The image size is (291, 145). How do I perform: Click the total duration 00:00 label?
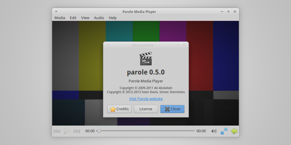pos(201,131)
